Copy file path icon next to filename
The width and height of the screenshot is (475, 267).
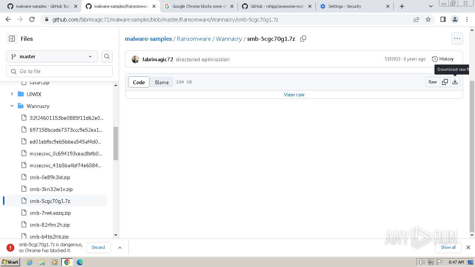coord(303,39)
